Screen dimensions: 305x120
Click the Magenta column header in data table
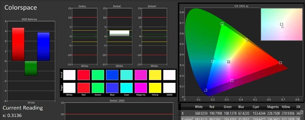click(273, 107)
